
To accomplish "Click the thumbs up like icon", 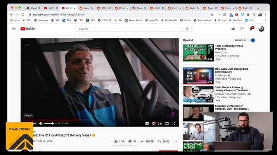I will [x=116, y=141].
